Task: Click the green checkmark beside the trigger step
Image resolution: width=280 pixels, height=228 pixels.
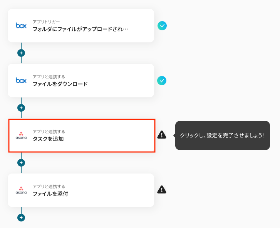Action: pos(162,26)
